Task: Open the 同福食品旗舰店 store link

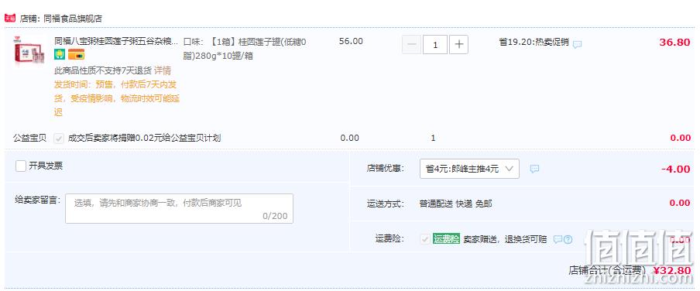Action: (72, 19)
